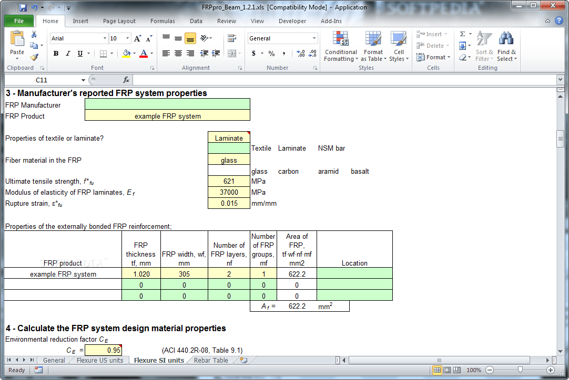Open the Flexure US units sheet tab
Screen dimensions: 569x380
[x=100, y=360]
